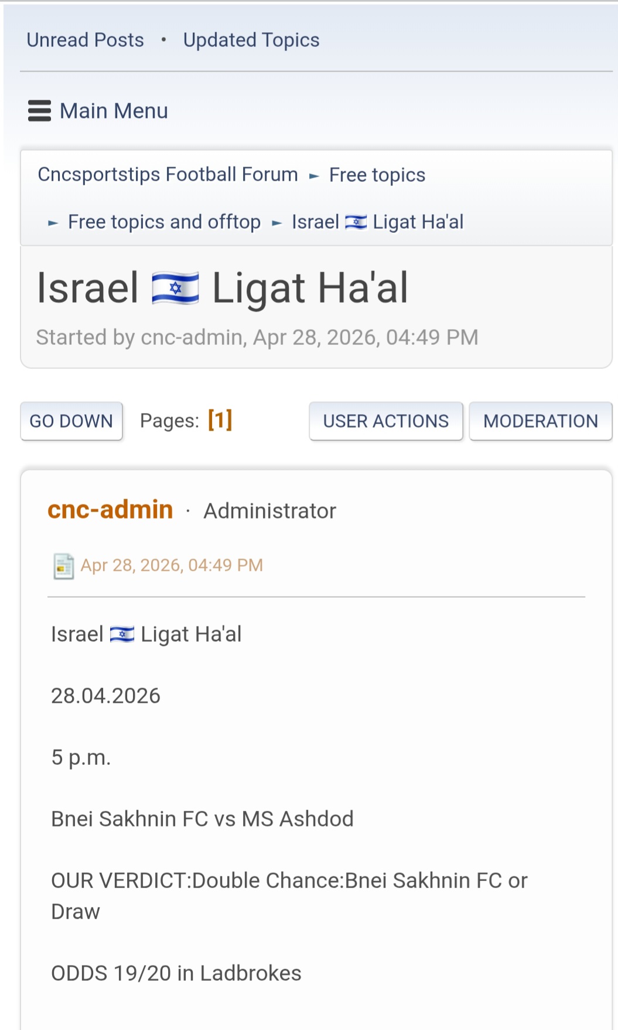Viewport: 618px width, 1030px height.
Task: Click the breadcrumb arrow before Israel Ligat Ha'al
Action: click(276, 223)
